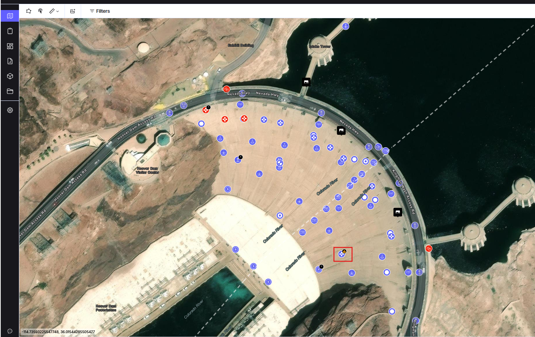Click the add image overlay icon

pyautogui.click(x=73, y=11)
